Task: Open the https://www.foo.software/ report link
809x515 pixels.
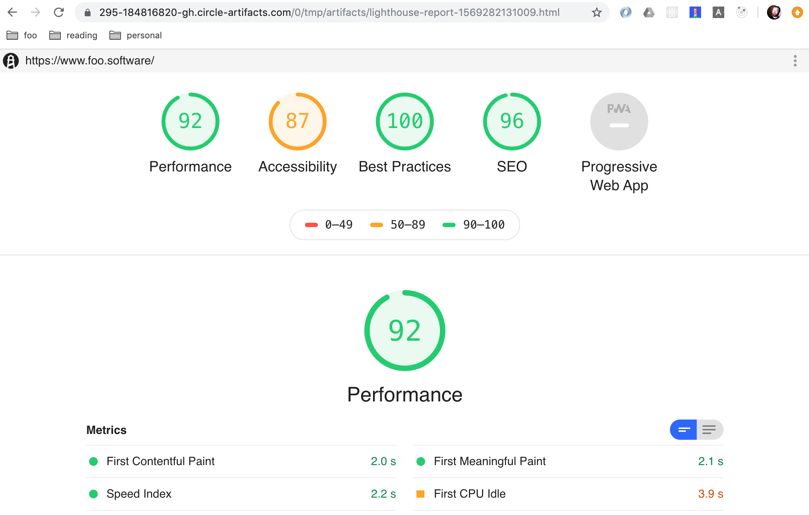Action: (90, 61)
